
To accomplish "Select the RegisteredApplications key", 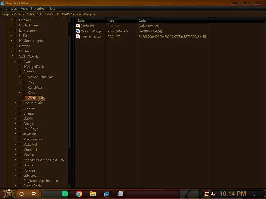I will [x=41, y=181].
